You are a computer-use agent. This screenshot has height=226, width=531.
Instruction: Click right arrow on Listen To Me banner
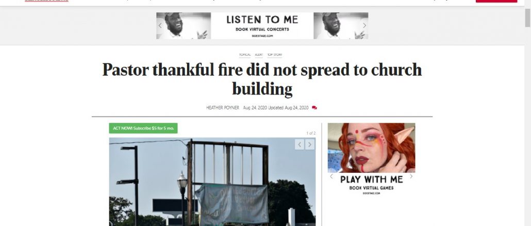click(364, 25)
